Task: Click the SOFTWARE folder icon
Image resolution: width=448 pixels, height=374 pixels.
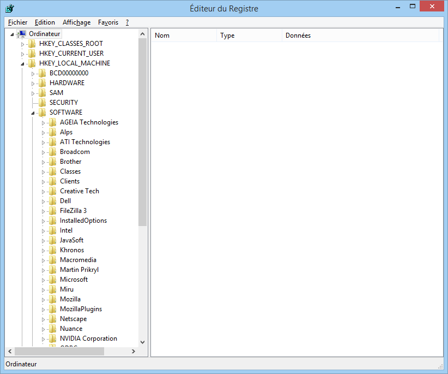Action: pos(43,112)
